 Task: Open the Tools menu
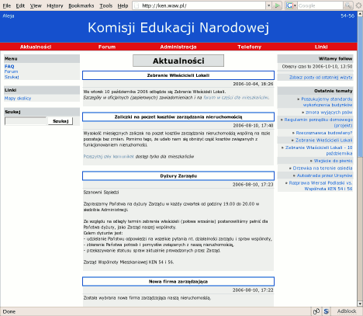coord(106,5)
